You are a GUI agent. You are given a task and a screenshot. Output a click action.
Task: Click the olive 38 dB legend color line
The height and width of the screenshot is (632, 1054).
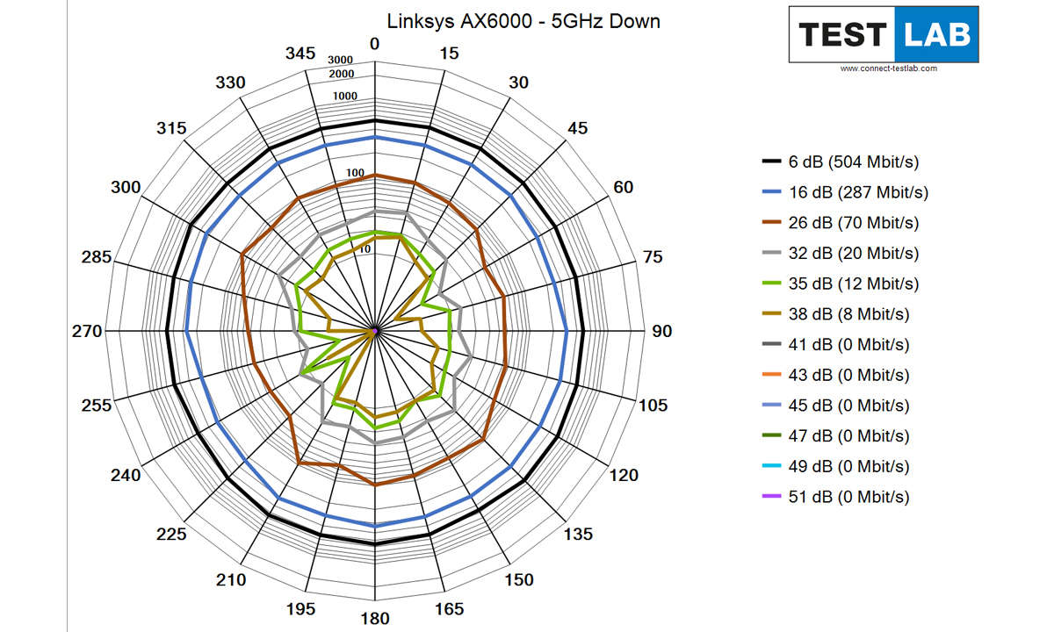coord(771,314)
